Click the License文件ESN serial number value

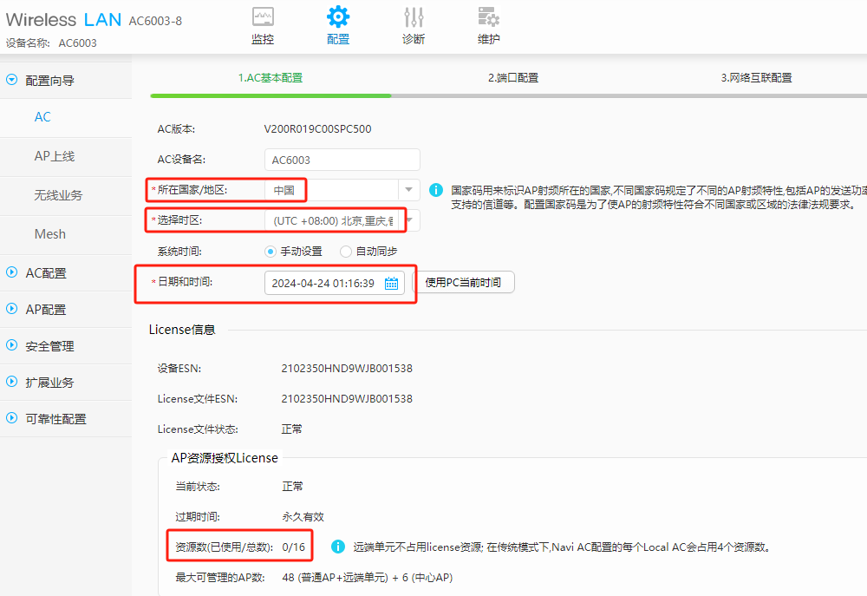pyautogui.click(x=347, y=399)
